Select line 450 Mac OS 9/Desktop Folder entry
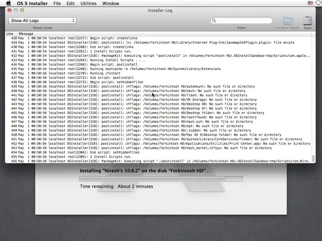Screen dimensions: 322x241 pyautogui.click(x=158, y=135)
